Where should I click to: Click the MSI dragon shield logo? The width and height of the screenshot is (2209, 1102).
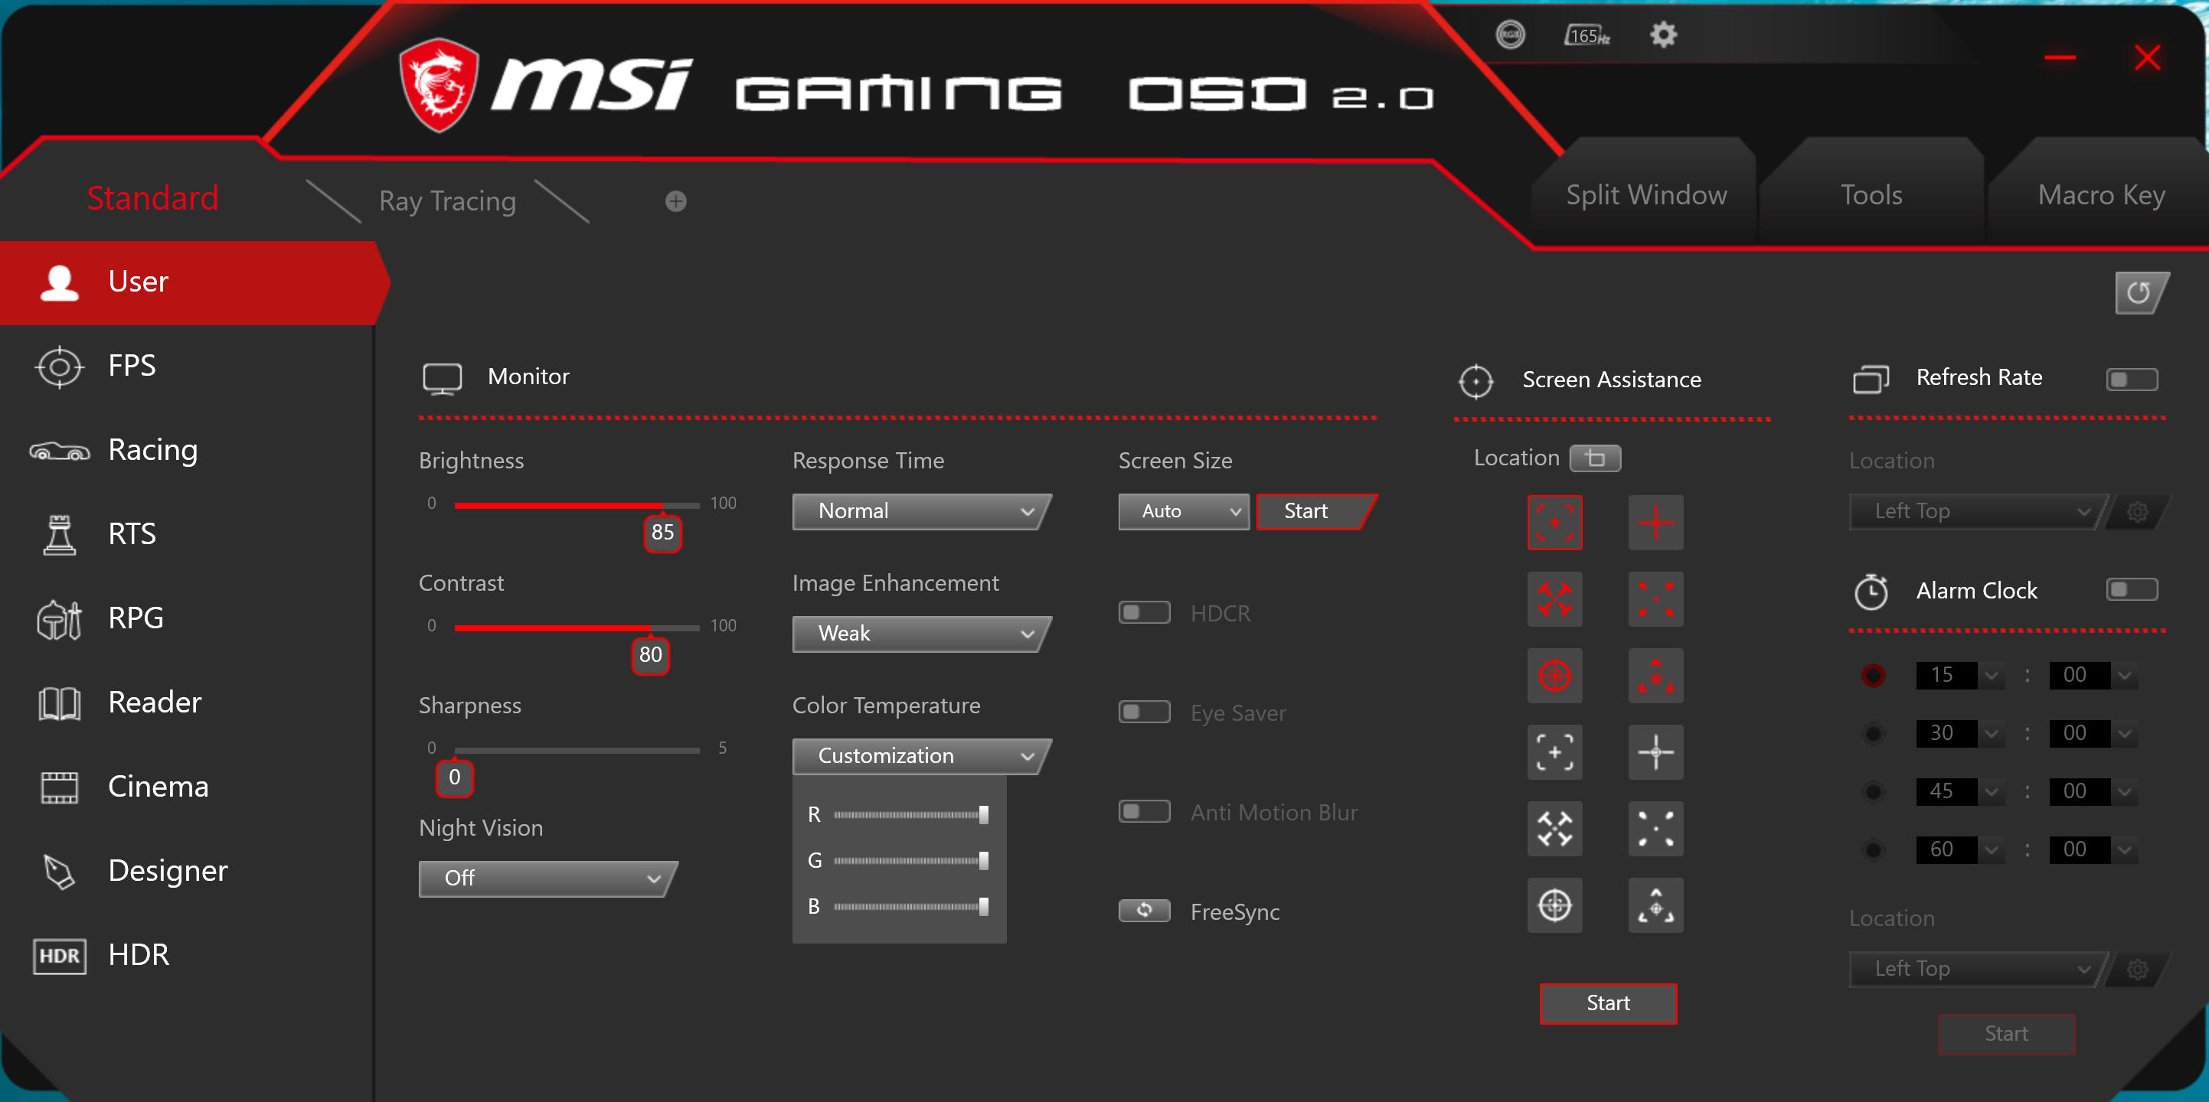tap(439, 84)
